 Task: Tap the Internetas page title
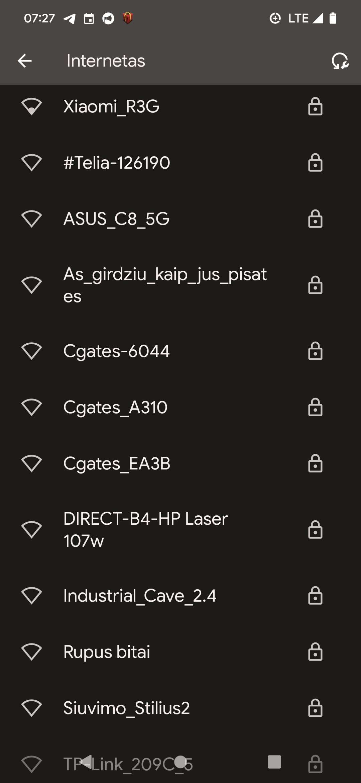pyautogui.click(x=106, y=61)
